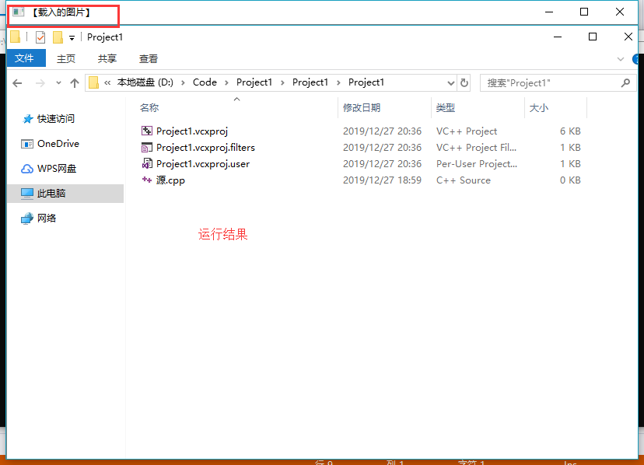Open the 查看 ribbon tab
644x465 pixels.
(149, 59)
